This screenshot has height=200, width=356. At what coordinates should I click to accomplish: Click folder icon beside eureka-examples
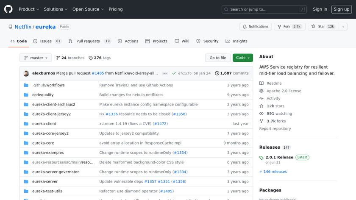26,153
